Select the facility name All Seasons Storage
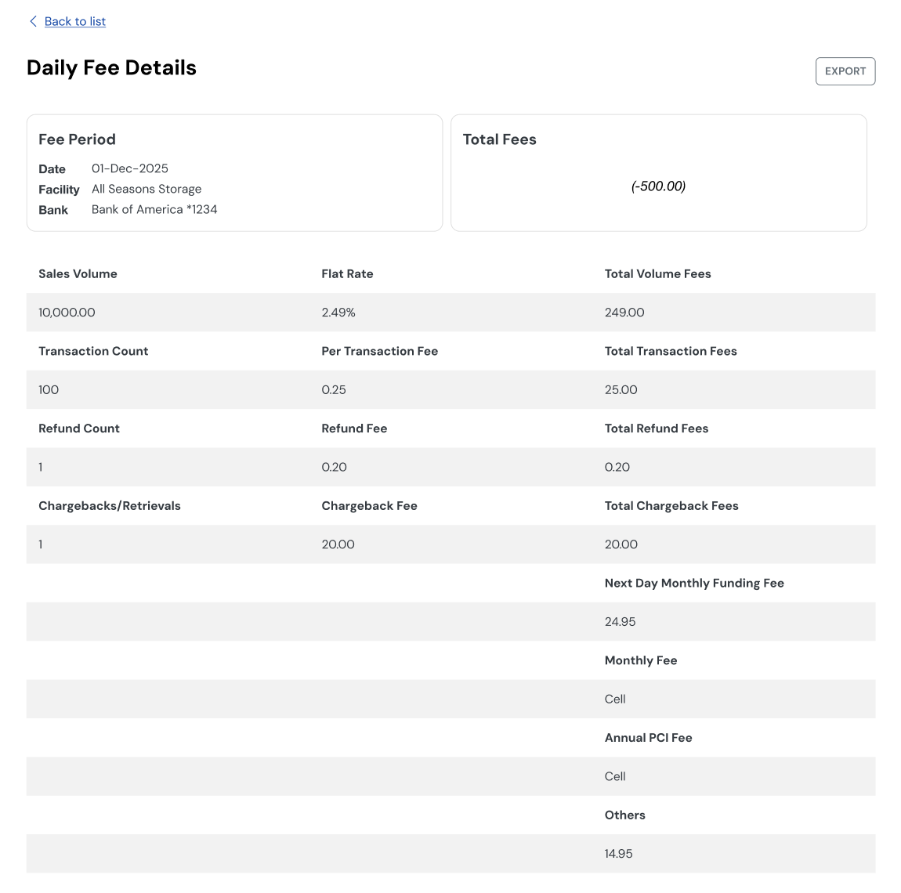Screen dimensions: 901x893 [x=147, y=189]
